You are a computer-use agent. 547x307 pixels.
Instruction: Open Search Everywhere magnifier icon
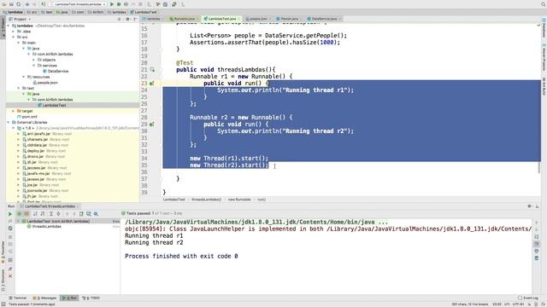(544, 4)
